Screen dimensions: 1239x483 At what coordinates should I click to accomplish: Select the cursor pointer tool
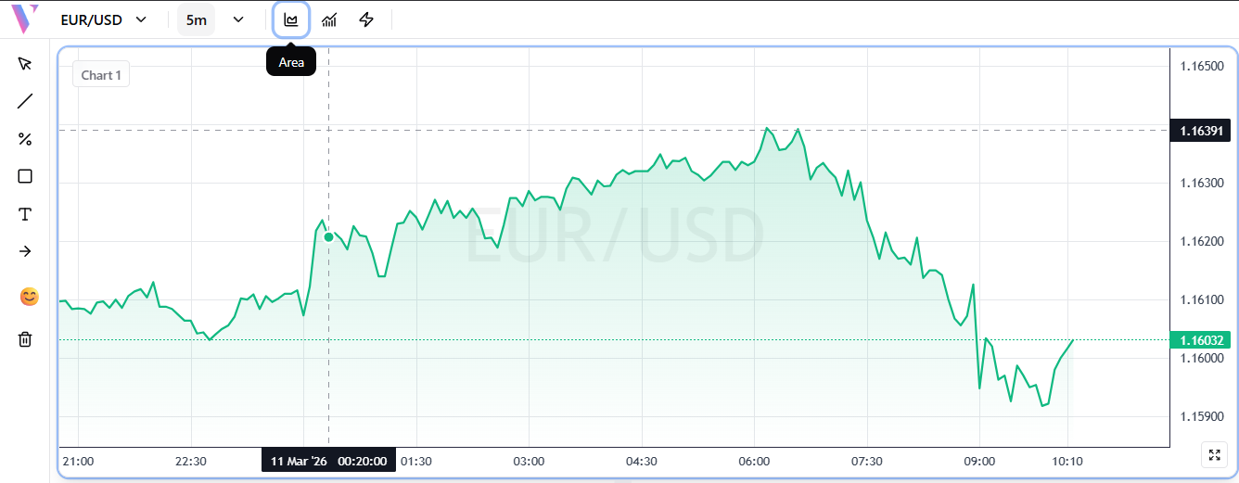click(25, 63)
